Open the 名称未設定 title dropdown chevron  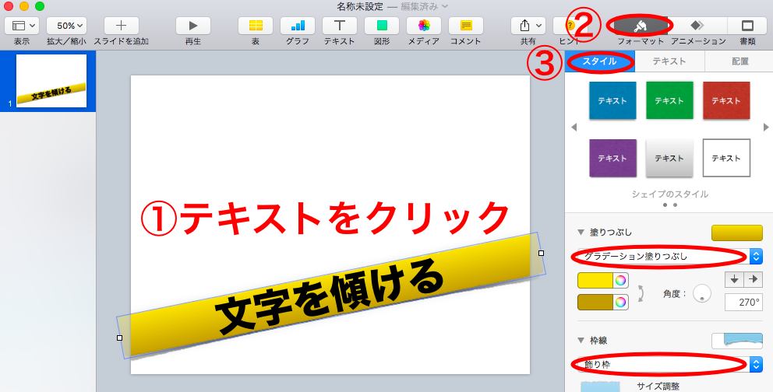point(445,6)
